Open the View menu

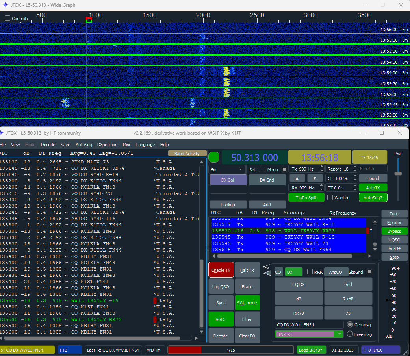(15, 145)
